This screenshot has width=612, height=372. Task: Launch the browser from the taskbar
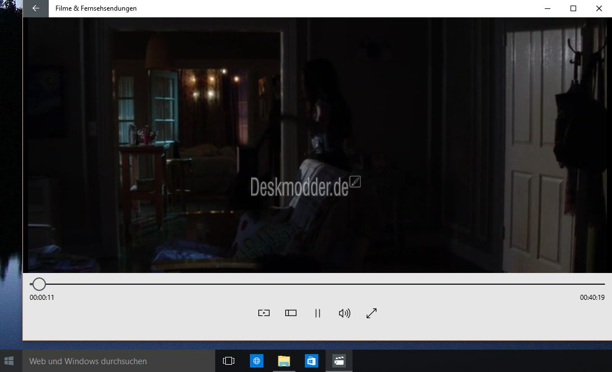[257, 361]
